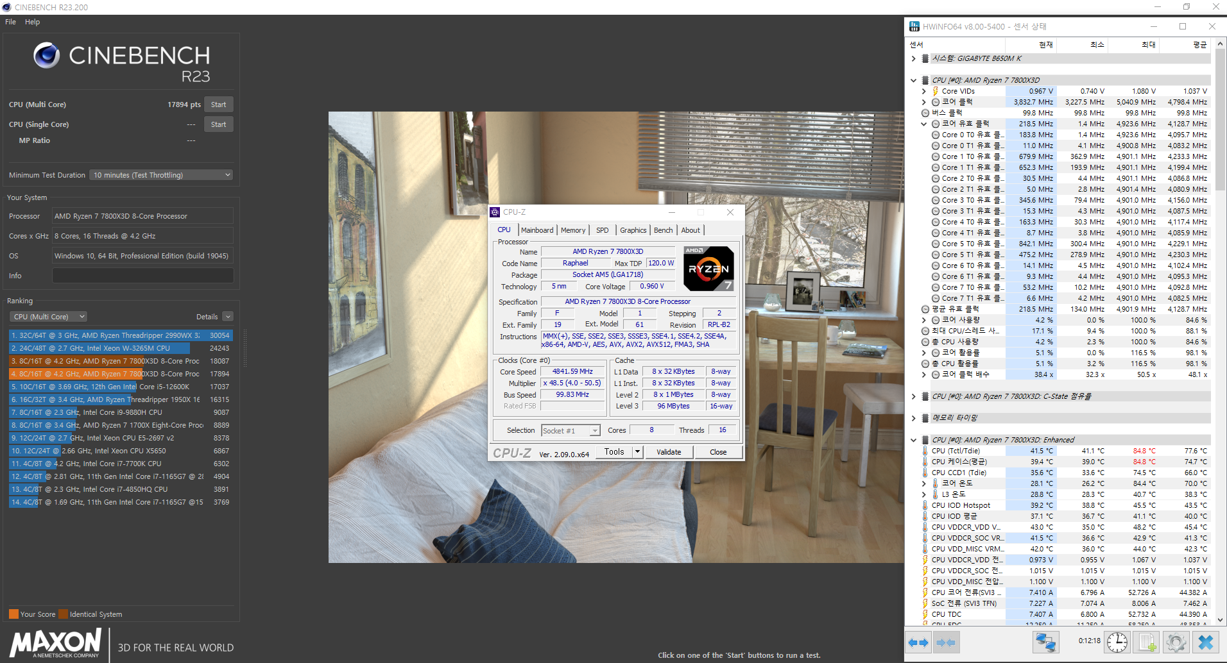Image resolution: width=1227 pixels, height=663 pixels.
Task: Click chip icon beside C-State group header
Action: tap(925, 396)
